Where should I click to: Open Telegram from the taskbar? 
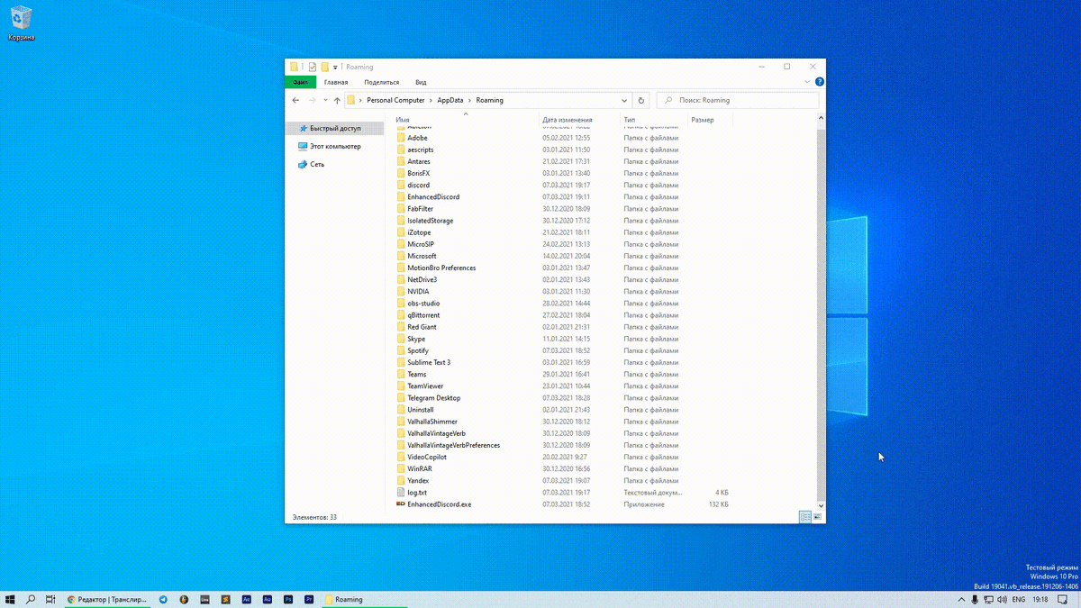click(x=164, y=599)
